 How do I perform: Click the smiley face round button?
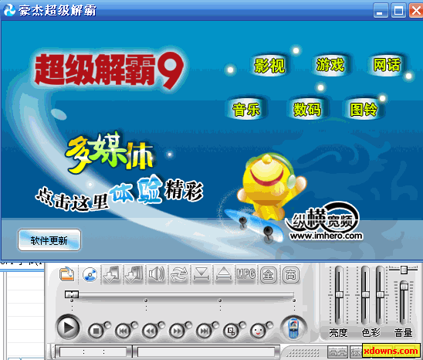point(259,331)
